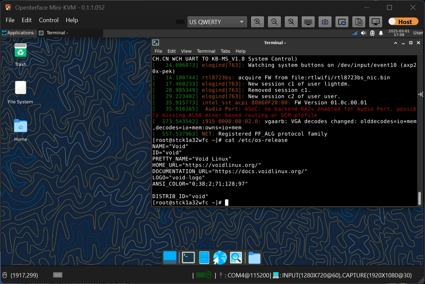Open the Terminal window's Help menu
Screen dimensions: 425x284
[241, 51]
